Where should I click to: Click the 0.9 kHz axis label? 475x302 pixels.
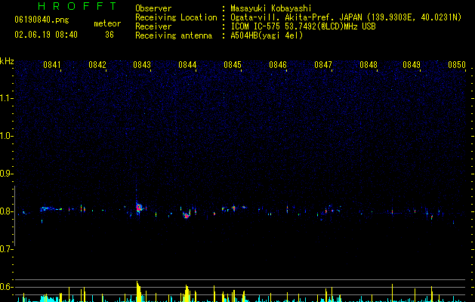(x=7, y=174)
